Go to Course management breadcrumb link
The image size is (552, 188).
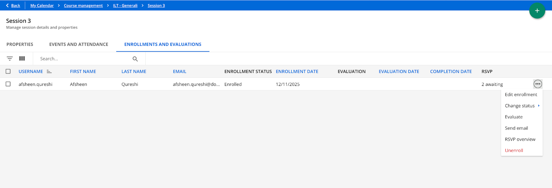pyautogui.click(x=83, y=5)
